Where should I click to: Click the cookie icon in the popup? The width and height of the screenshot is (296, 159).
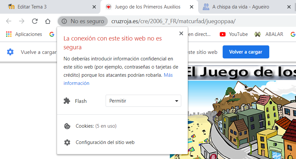coord(67,126)
